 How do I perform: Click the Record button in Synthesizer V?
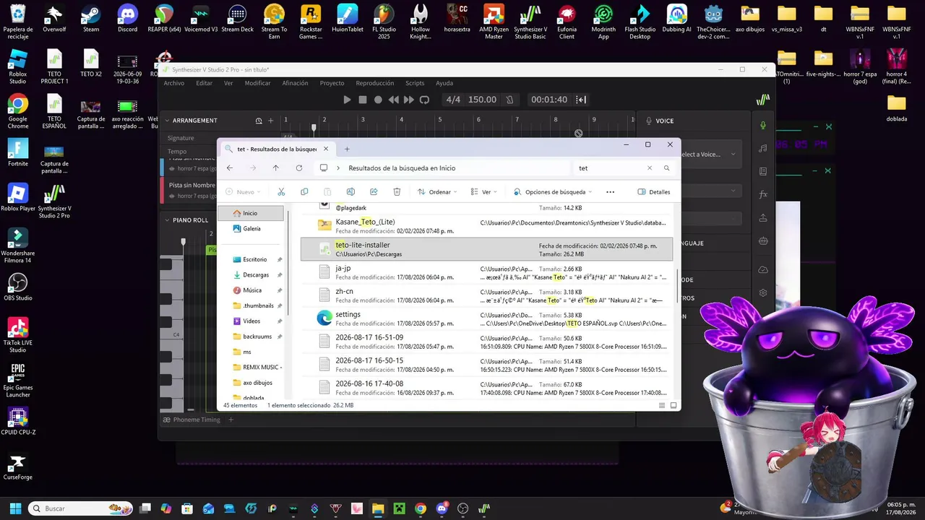click(x=378, y=100)
